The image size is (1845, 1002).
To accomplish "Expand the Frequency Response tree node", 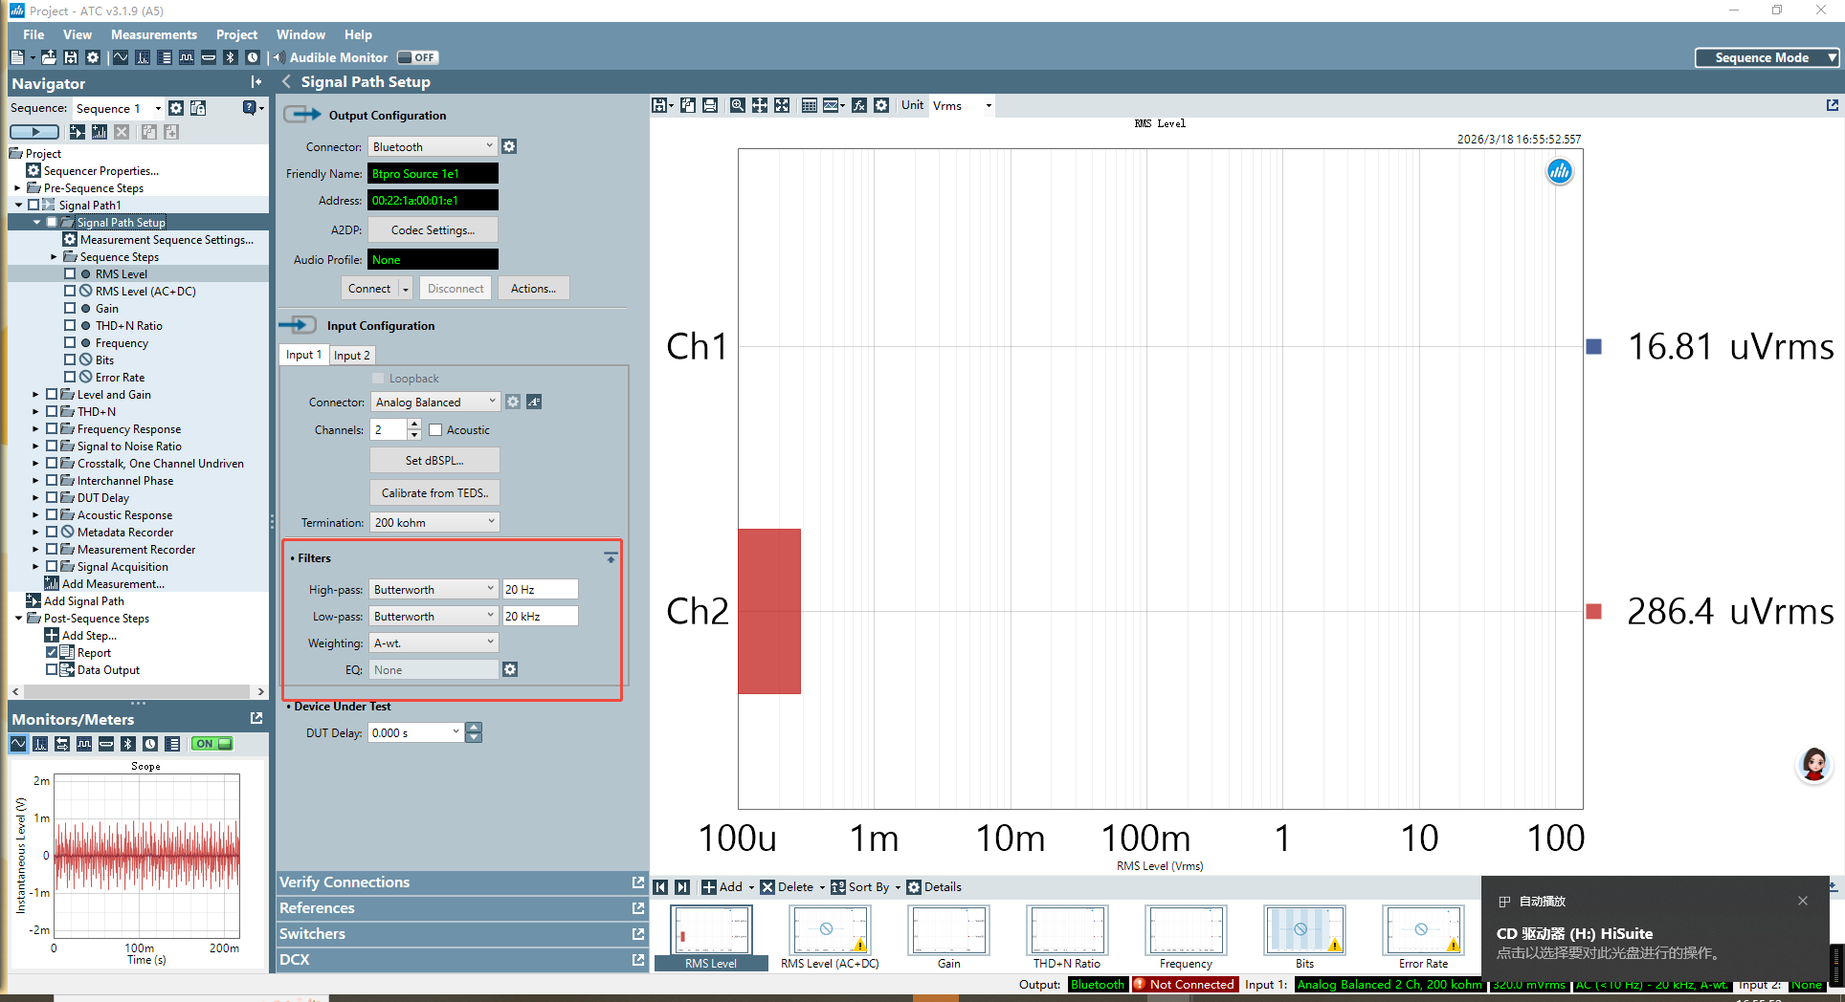I will coord(36,429).
